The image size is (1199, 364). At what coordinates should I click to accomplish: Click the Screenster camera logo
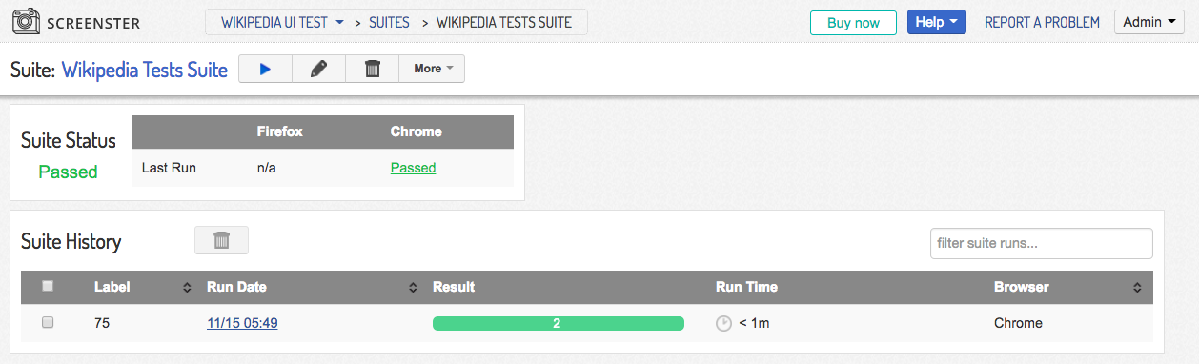(x=24, y=23)
